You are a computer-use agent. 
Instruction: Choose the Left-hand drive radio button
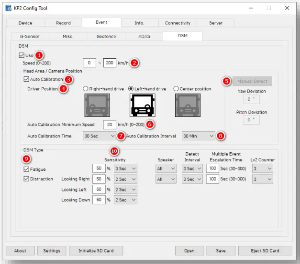point(131,89)
